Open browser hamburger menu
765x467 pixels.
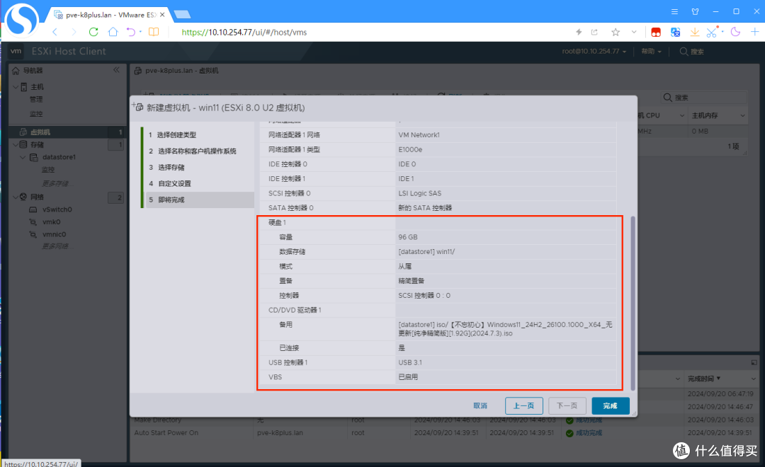(674, 12)
